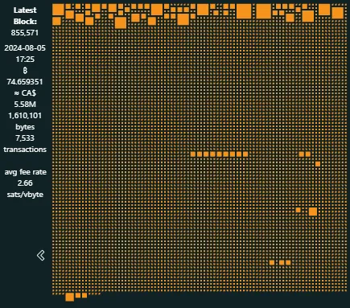Click the block date 2024-08-05
The width and height of the screenshot is (350, 308).
coord(25,48)
